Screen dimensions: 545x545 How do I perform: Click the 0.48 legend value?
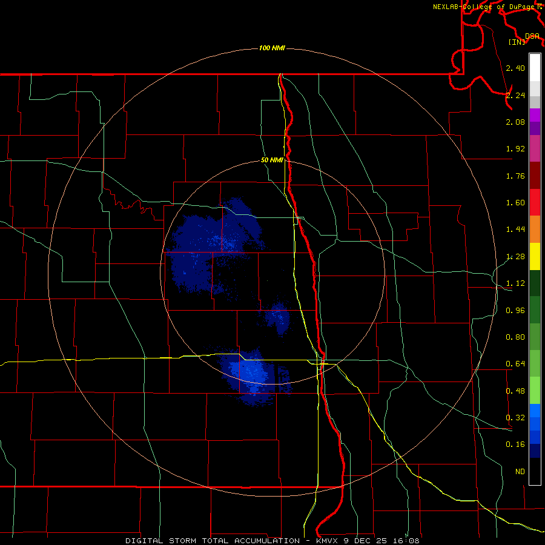[x=515, y=391]
